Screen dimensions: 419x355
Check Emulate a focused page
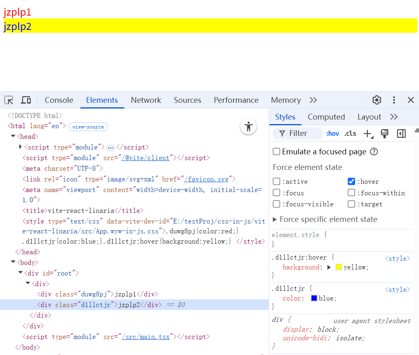pos(277,152)
